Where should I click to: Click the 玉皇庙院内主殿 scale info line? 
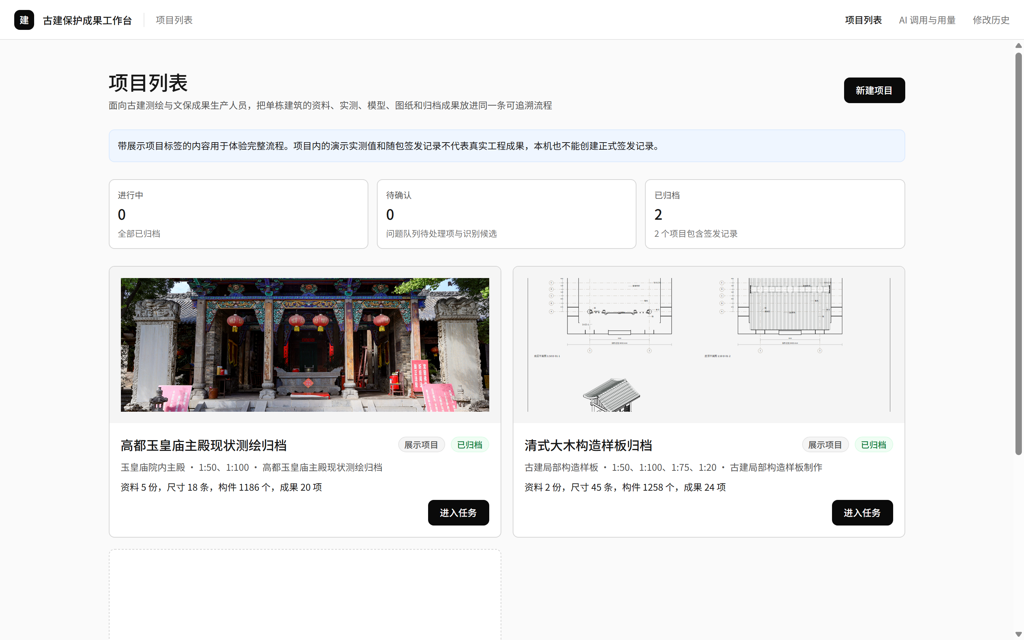251,467
